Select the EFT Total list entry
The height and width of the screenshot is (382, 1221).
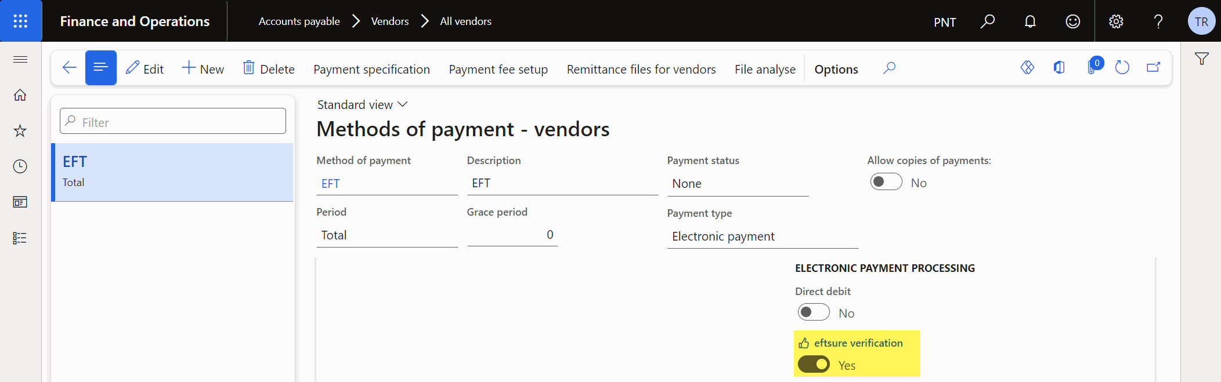[172, 172]
